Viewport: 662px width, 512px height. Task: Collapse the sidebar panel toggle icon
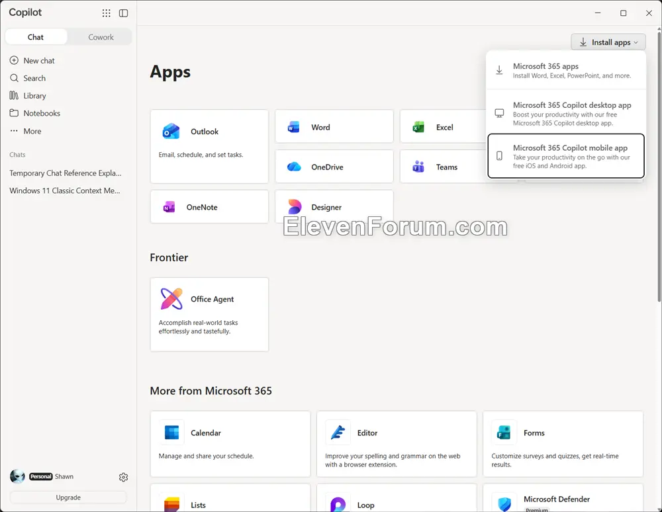[x=123, y=13]
